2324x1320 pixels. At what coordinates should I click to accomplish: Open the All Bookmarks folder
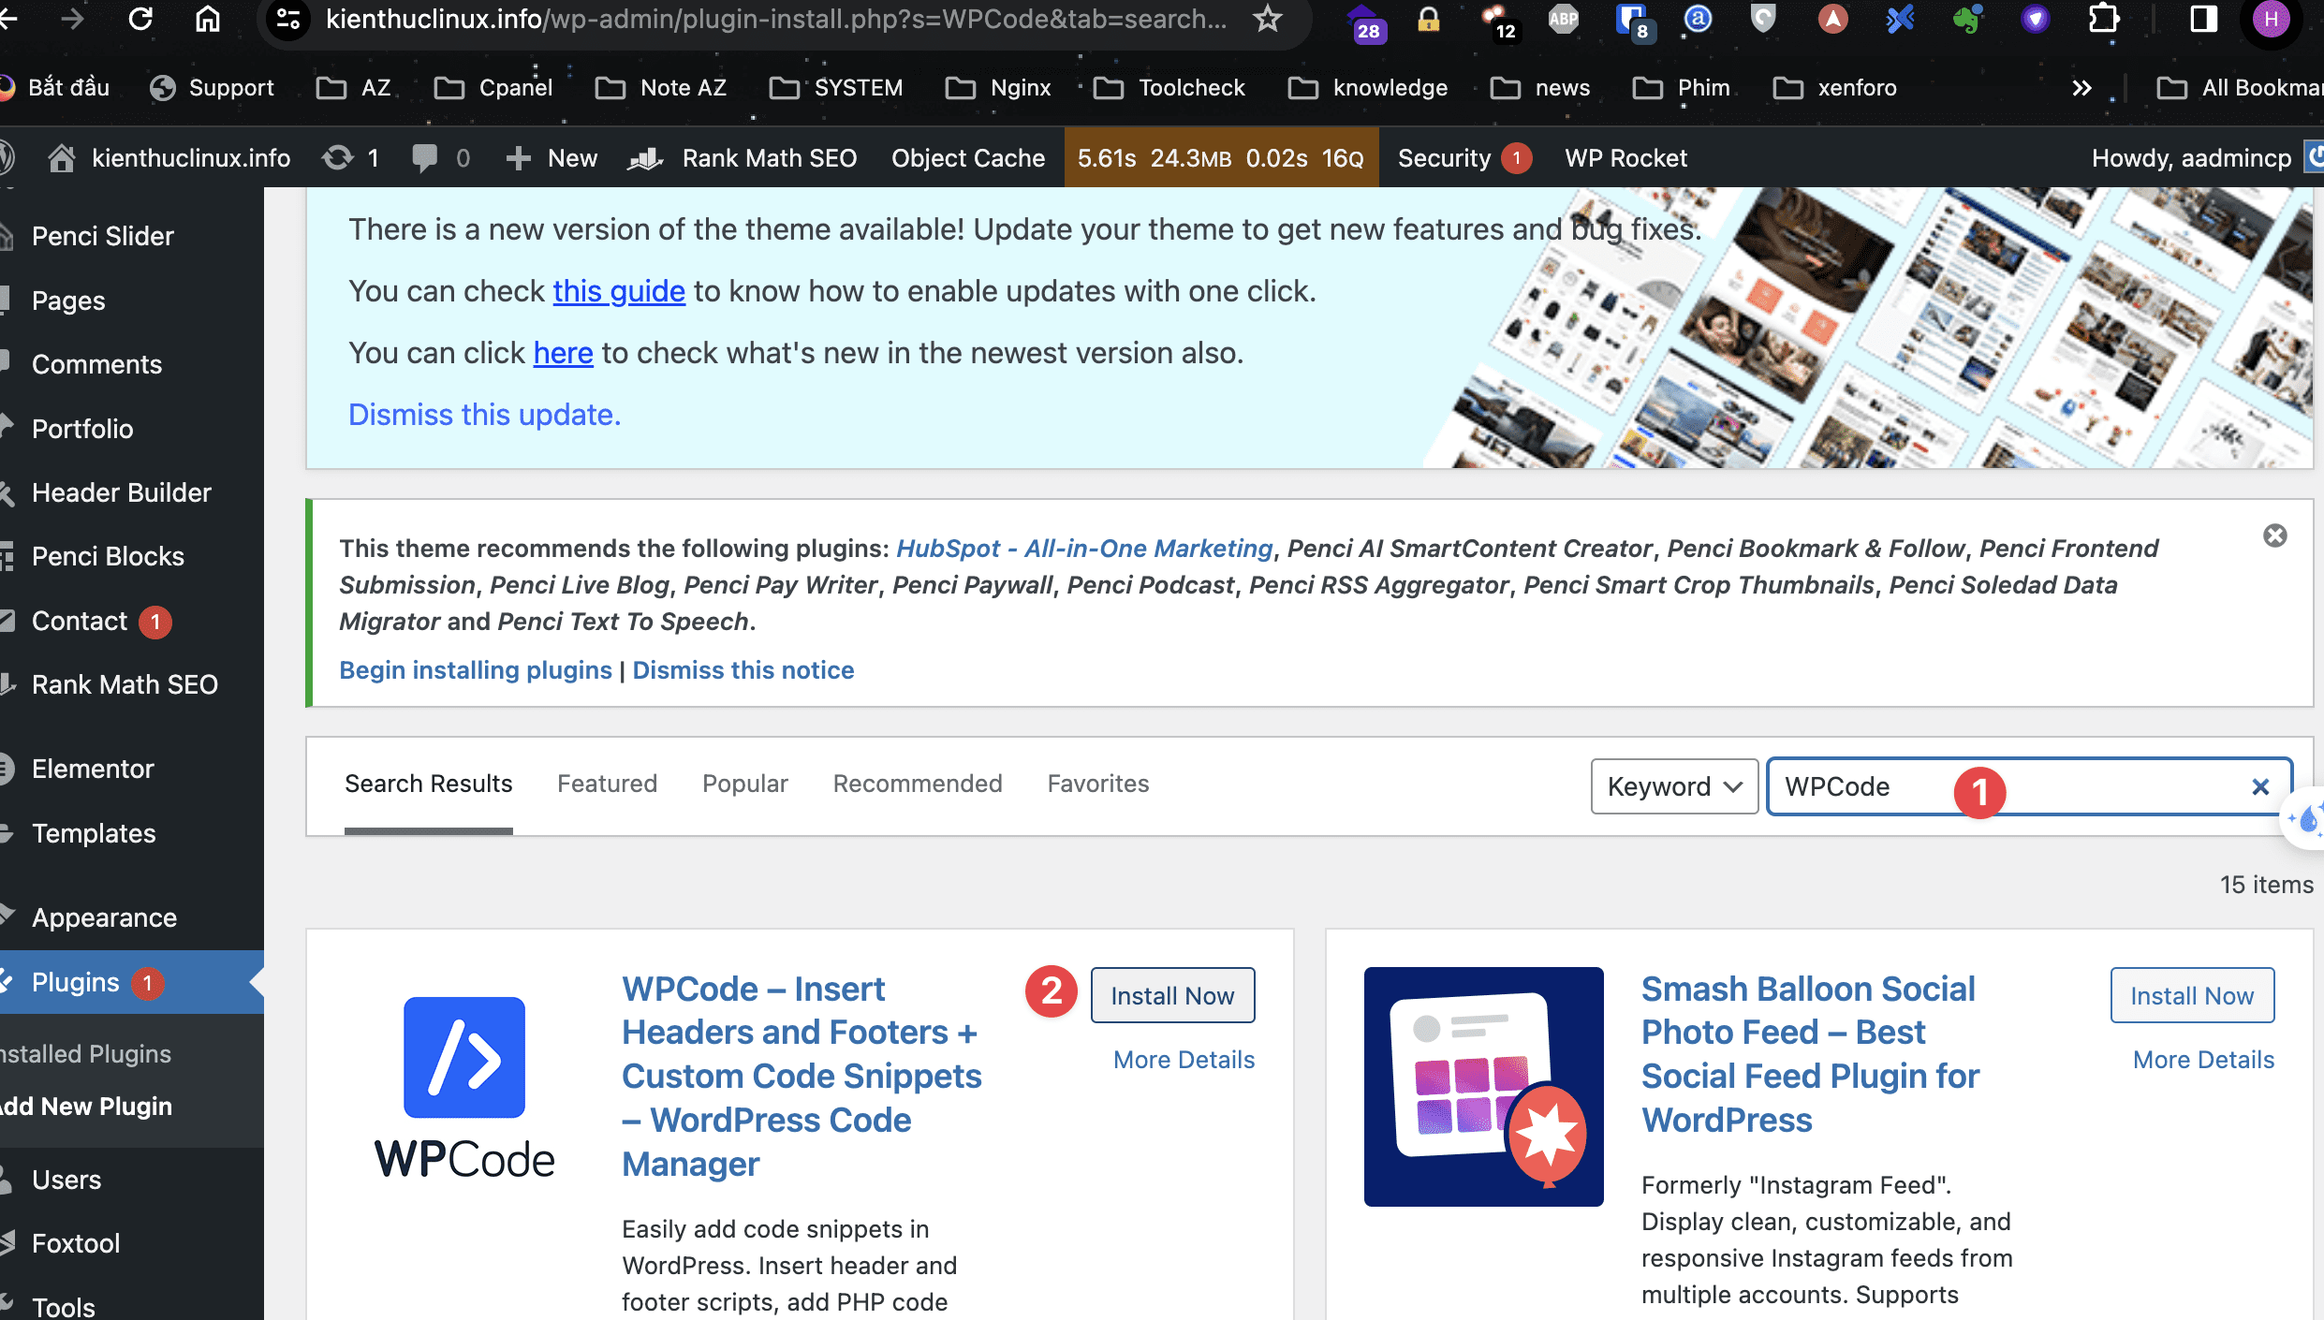(x=2242, y=88)
